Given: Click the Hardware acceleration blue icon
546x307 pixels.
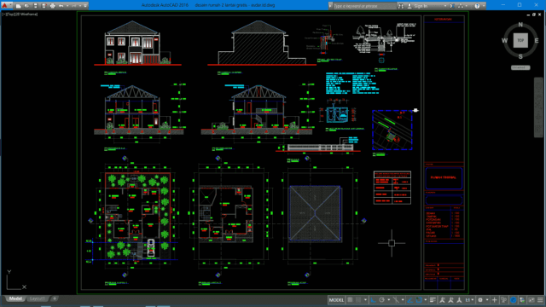Looking at the screenshot, I should [514, 300].
